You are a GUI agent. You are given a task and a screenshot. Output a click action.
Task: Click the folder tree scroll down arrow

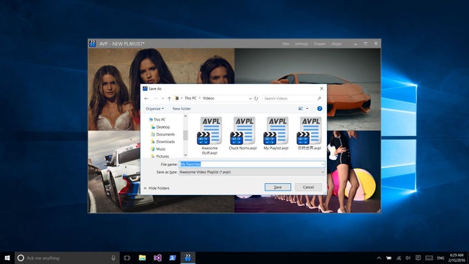click(186, 155)
